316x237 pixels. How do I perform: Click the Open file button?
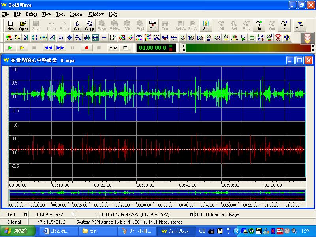point(24,25)
